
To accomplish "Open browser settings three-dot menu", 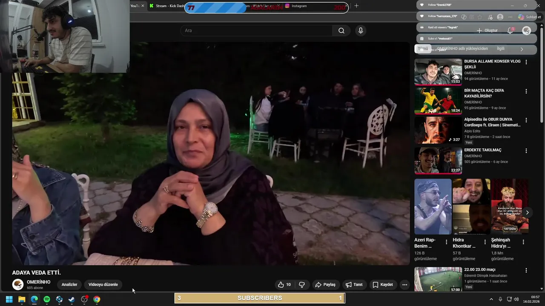I will pos(510,17).
